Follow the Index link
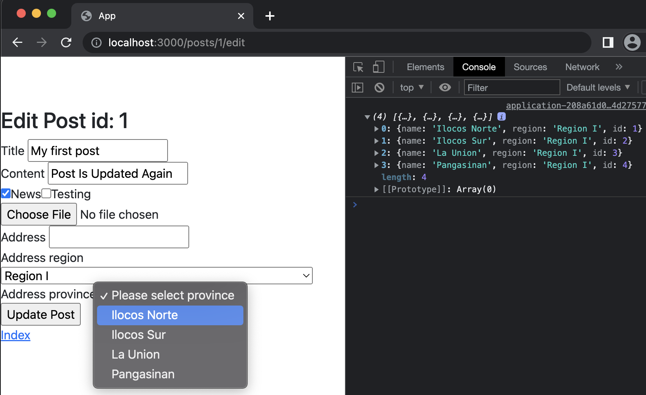Image resolution: width=646 pixels, height=395 pixels. (x=16, y=335)
